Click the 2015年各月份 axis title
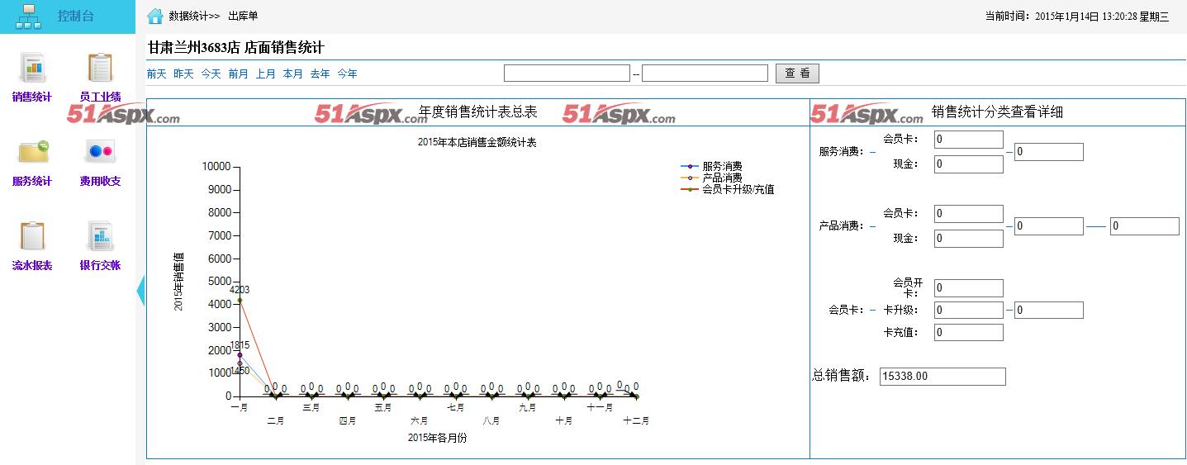1187x465 pixels. point(437,438)
